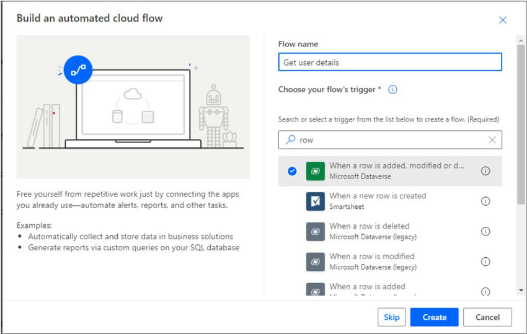Click the vertical scrollbar thumb
The height and width of the screenshot is (334, 527).
521,125
